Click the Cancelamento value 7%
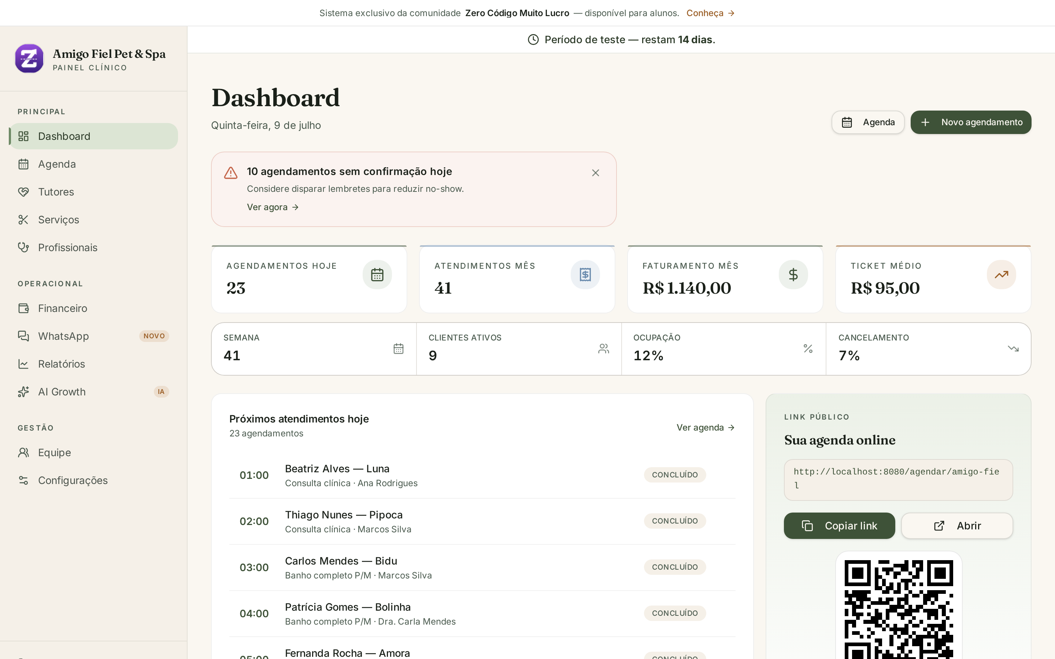 point(849,355)
